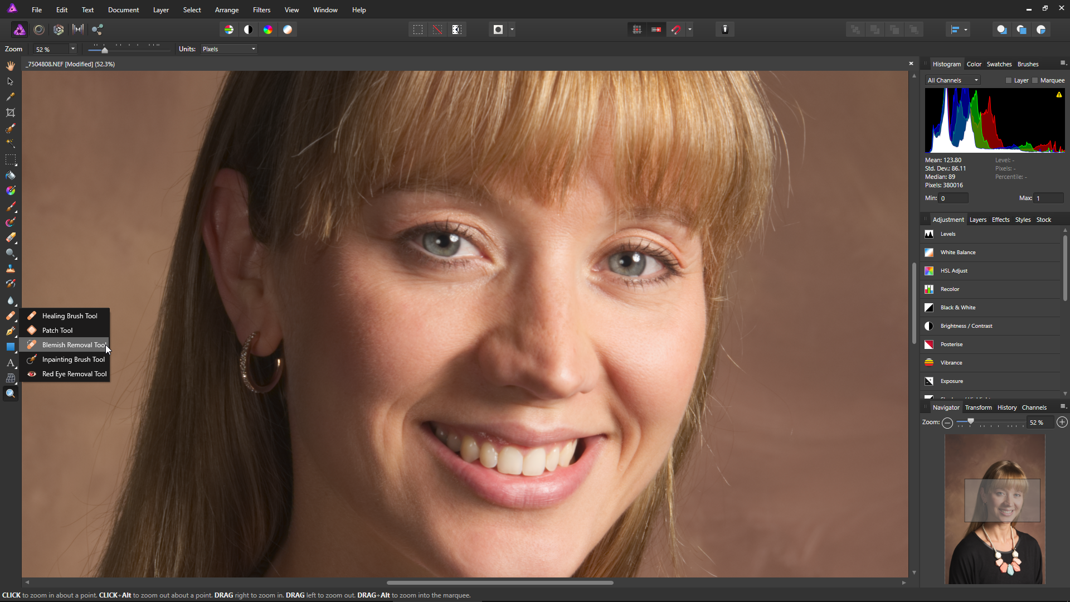The height and width of the screenshot is (602, 1070).
Task: Apply Auto White Balance from toolbar
Action: click(288, 30)
